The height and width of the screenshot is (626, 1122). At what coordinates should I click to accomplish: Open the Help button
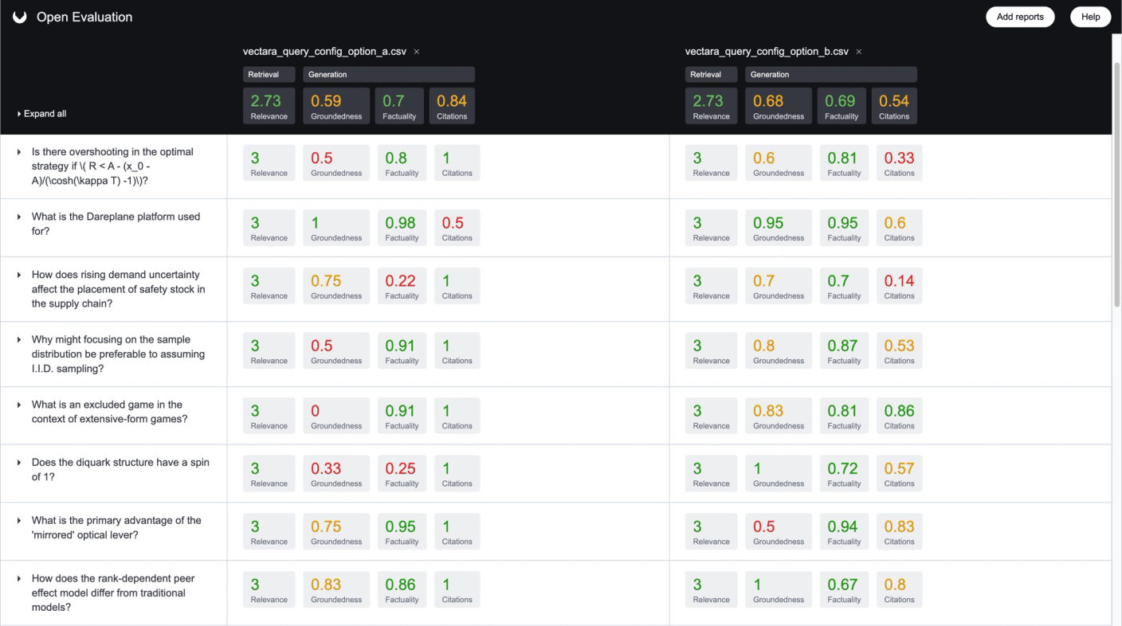(1090, 17)
